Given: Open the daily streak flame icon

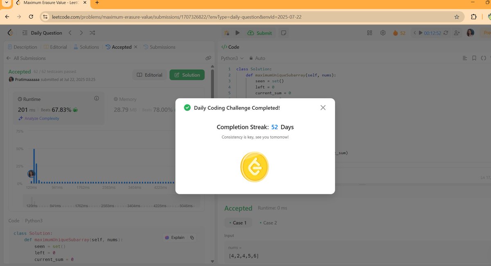Looking at the screenshot, I should pyautogui.click(x=396, y=33).
